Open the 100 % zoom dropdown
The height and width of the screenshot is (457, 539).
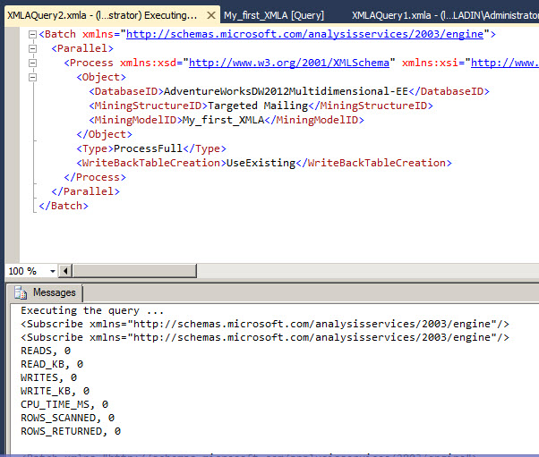52,271
